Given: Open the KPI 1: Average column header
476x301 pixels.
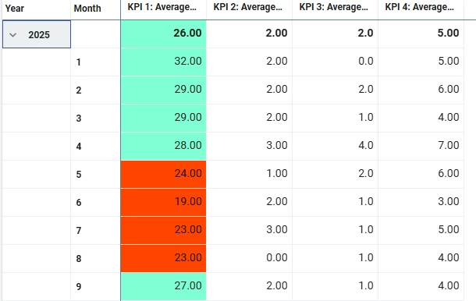Looking at the screenshot, I should (x=163, y=8).
